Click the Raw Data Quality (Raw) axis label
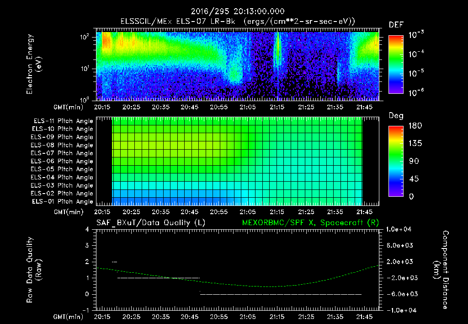The height and width of the screenshot is (324, 468). [x=34, y=270]
